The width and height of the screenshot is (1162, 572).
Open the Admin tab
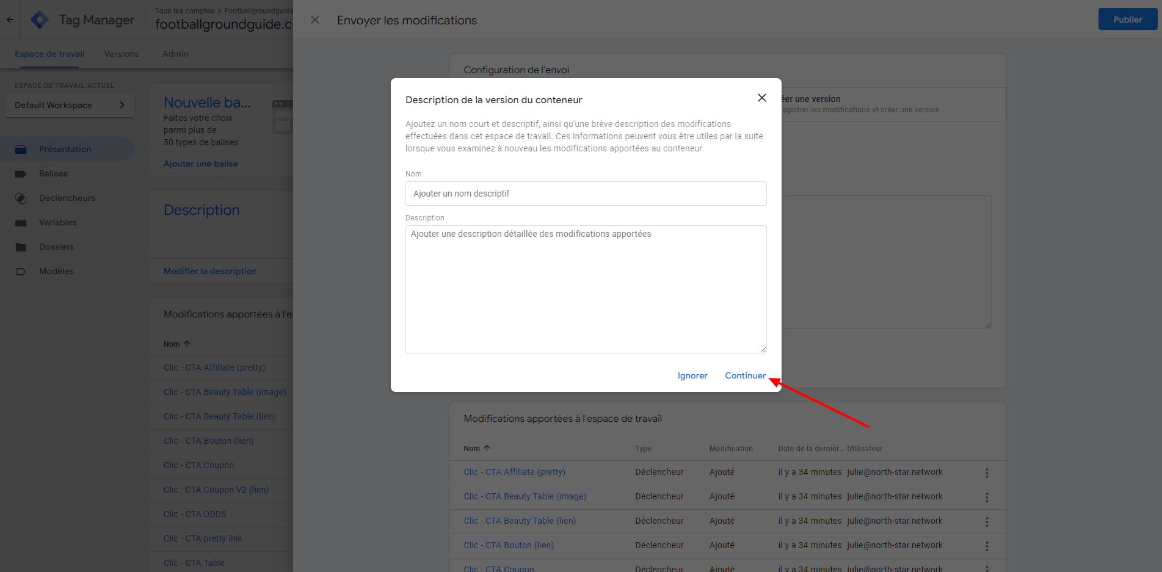[x=175, y=54]
